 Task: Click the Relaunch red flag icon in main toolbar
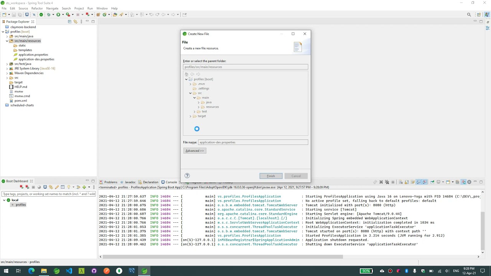click(88, 15)
